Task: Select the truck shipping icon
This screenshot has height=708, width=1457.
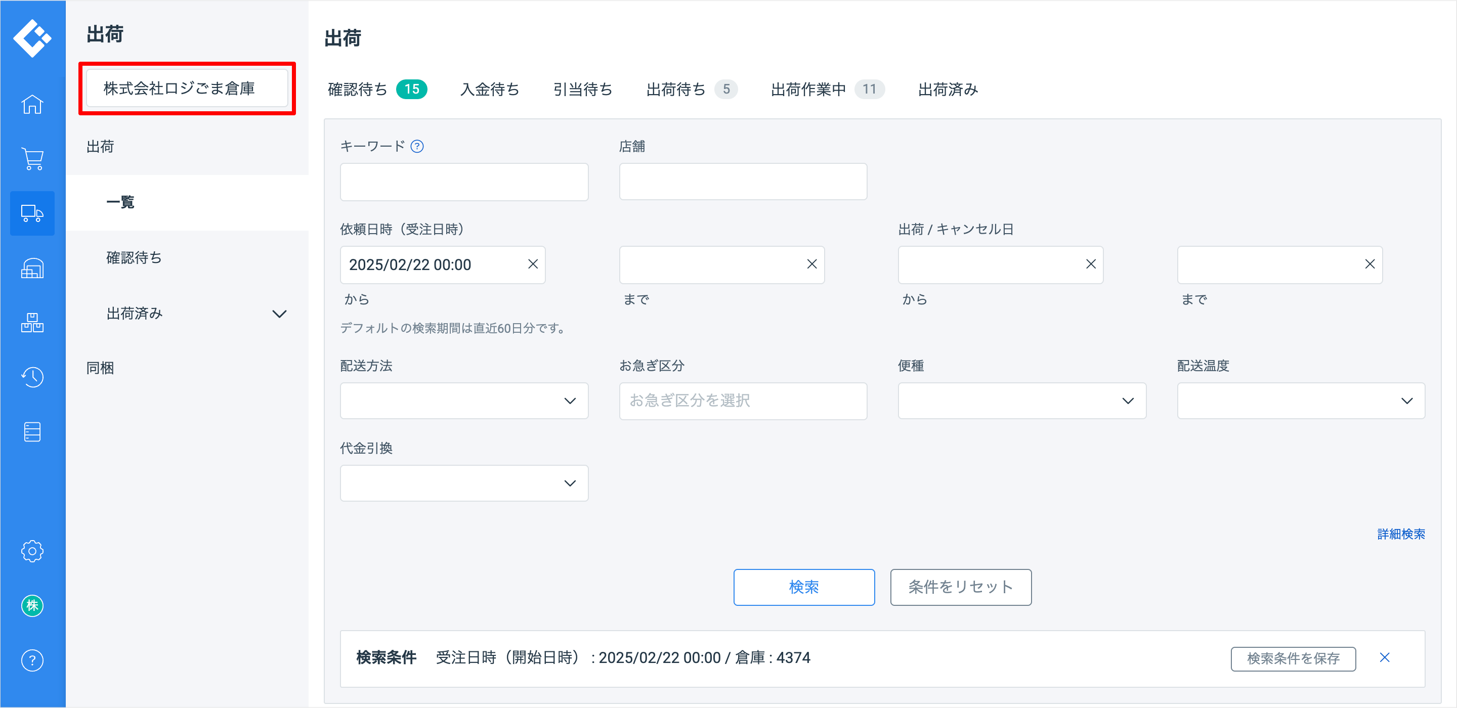Action: (32, 213)
